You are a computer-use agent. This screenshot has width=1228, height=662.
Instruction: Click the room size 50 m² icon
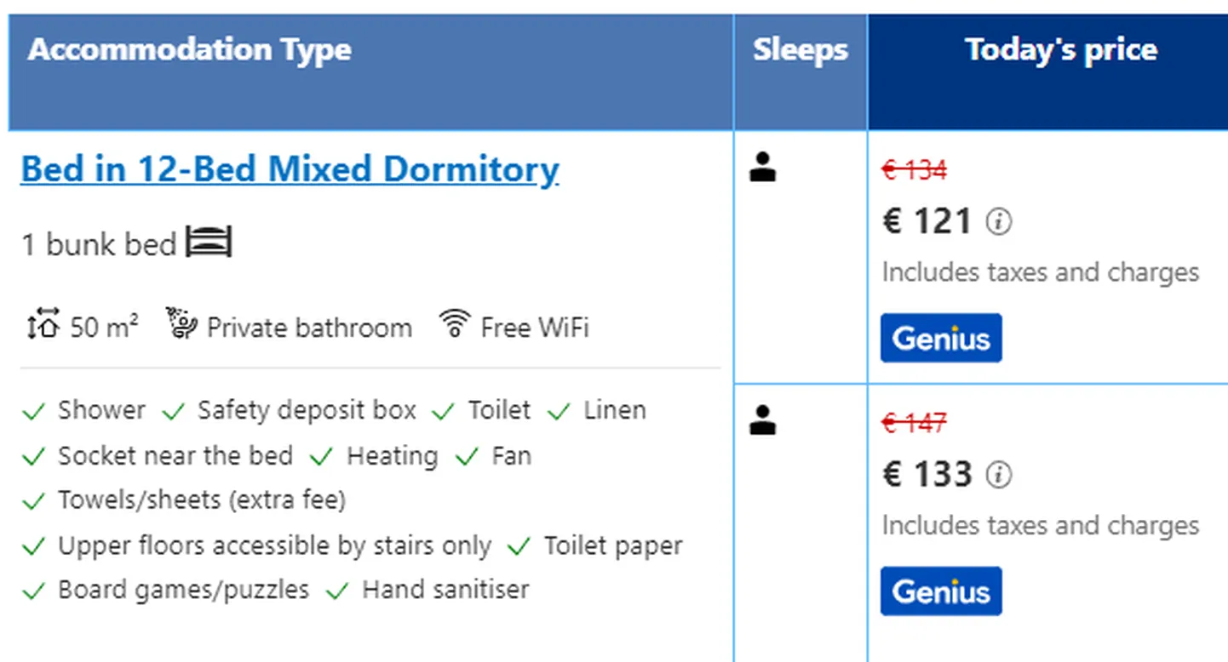(43, 326)
